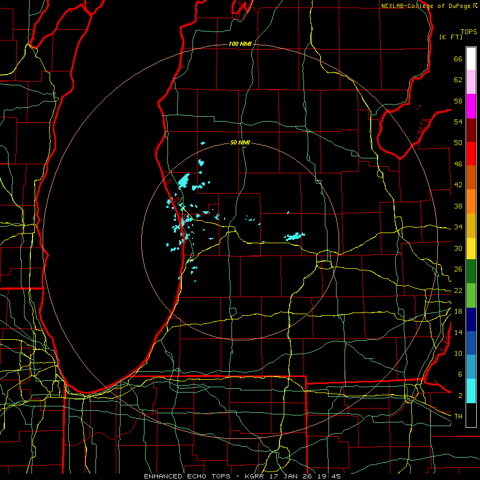Click the 14 legend value

click(x=458, y=332)
